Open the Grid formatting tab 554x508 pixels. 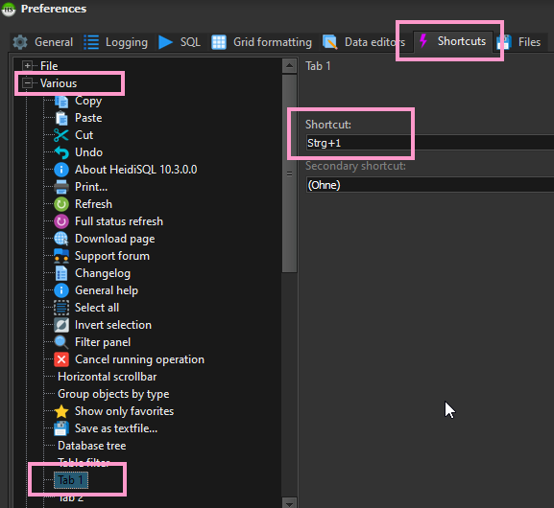click(x=262, y=42)
